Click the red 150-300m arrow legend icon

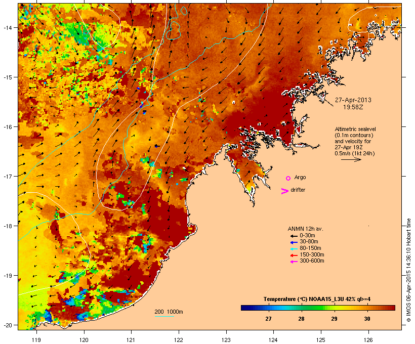(294, 255)
